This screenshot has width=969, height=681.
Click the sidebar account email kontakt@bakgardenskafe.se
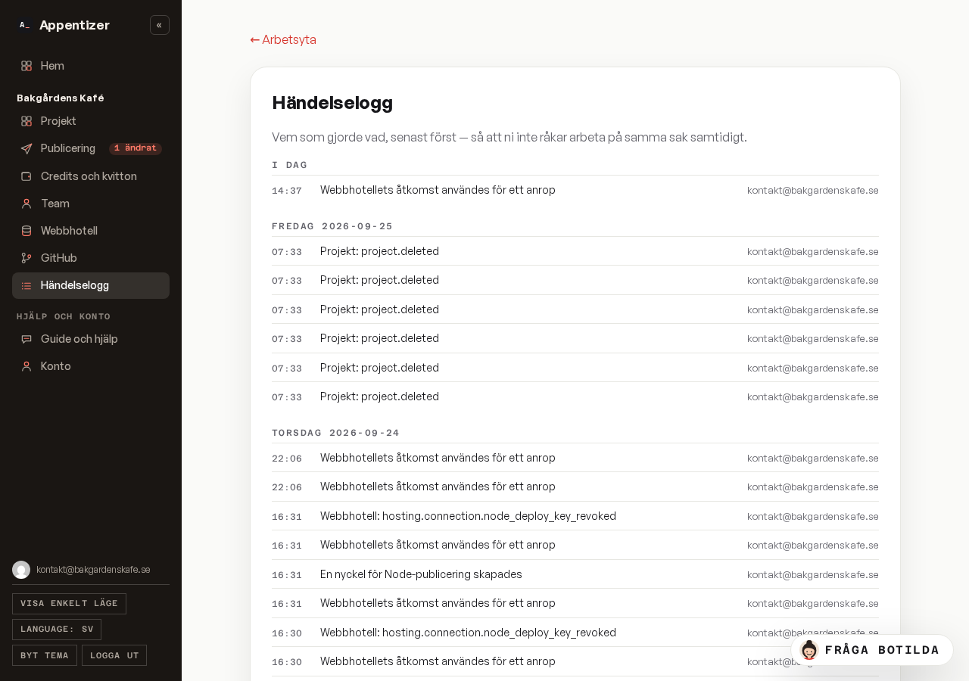pos(93,570)
